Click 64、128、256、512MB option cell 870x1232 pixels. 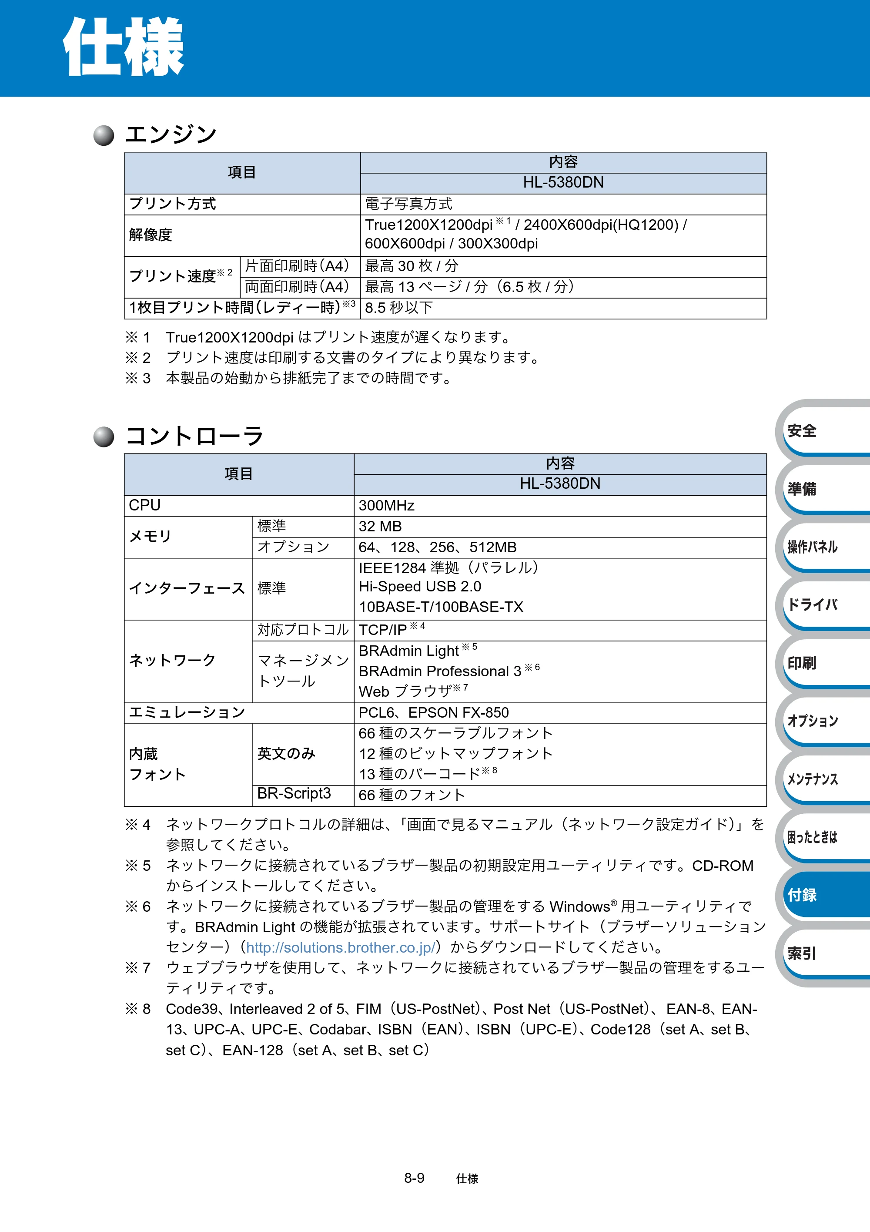pos(560,547)
